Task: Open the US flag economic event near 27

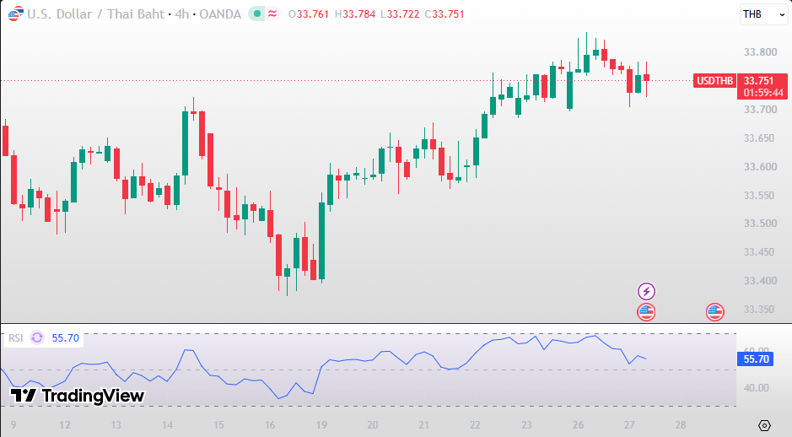Action: click(x=646, y=312)
